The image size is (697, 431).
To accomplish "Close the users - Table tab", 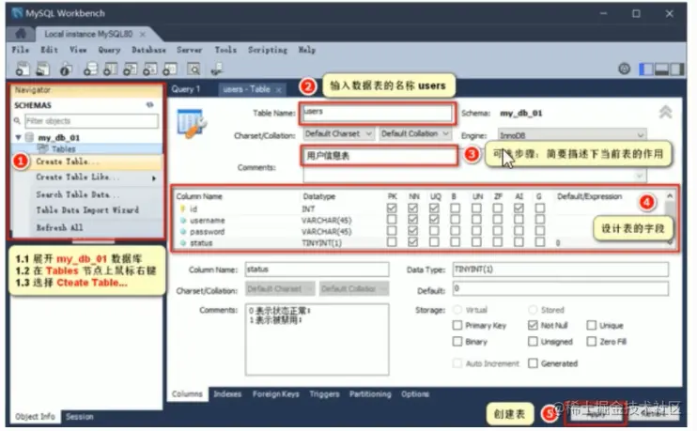I will [279, 90].
